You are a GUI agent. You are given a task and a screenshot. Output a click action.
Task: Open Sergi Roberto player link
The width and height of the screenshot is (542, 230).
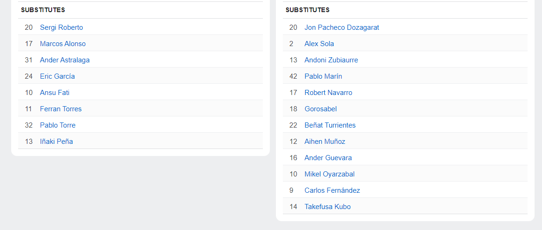pos(61,27)
